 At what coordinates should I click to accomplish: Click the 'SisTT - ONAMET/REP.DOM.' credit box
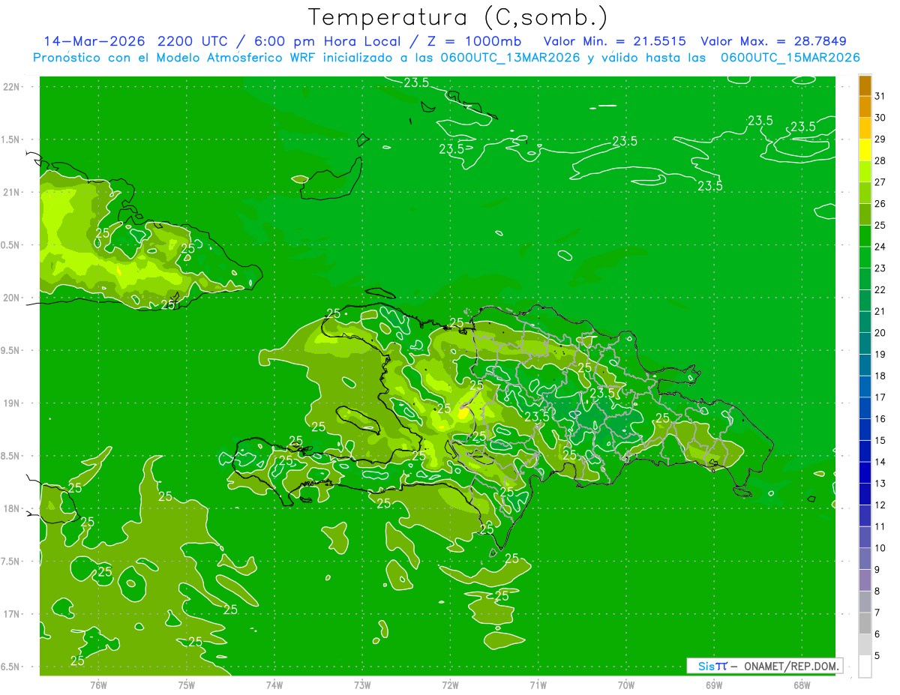[x=764, y=666]
